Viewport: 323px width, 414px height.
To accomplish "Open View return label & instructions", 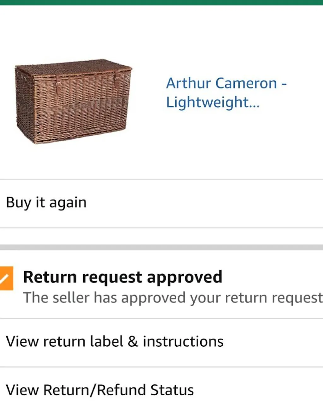I will click(115, 342).
